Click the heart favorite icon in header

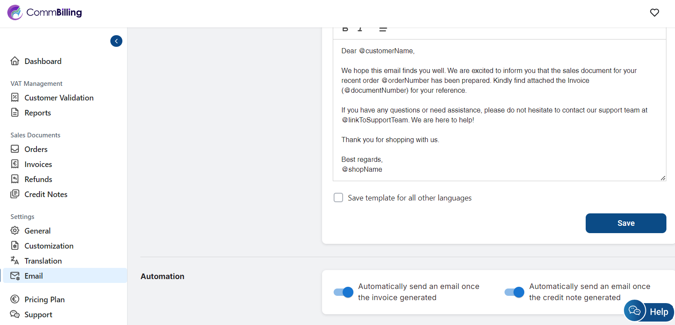[654, 13]
